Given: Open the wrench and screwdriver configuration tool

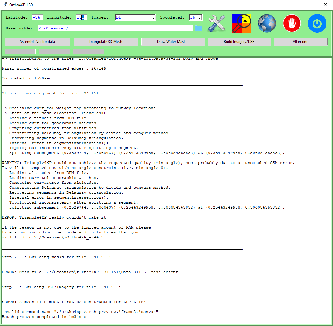Looking at the screenshot, I should tap(216, 23).
